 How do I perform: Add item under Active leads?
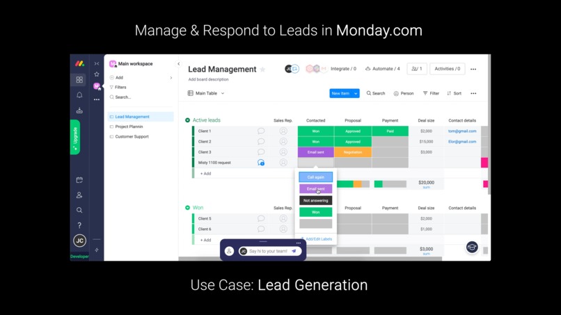[x=205, y=173]
